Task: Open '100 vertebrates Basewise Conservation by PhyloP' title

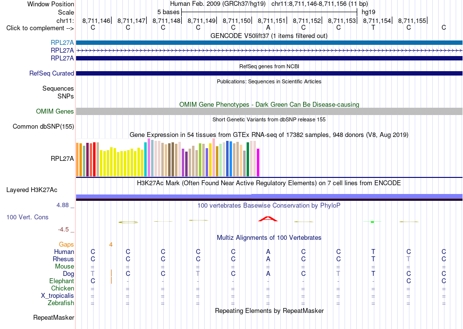Action: point(269,206)
